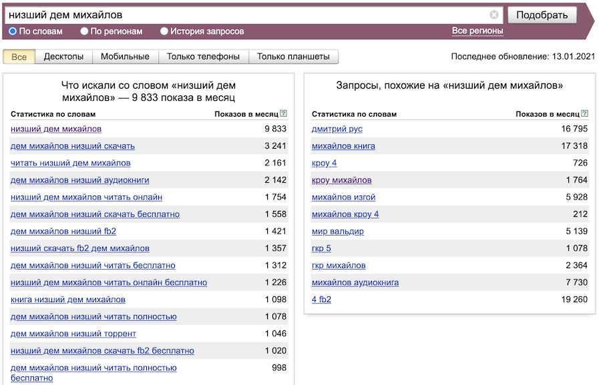
Task: Open the "дем михайлов низший скачать" query link
Action: tap(73, 145)
